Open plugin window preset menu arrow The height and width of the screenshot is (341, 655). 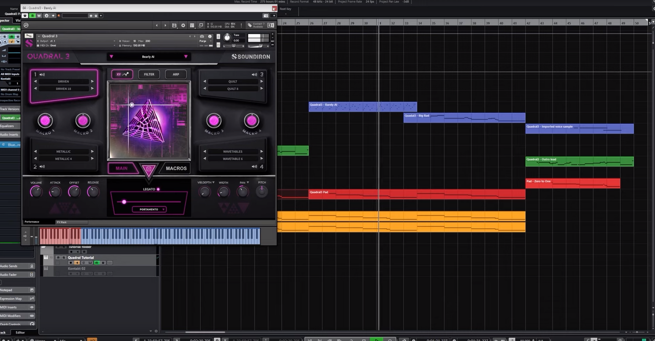point(101,16)
